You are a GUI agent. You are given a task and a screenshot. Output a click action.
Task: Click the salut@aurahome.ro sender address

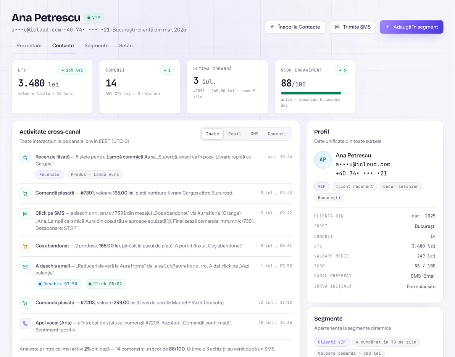tap(182, 266)
